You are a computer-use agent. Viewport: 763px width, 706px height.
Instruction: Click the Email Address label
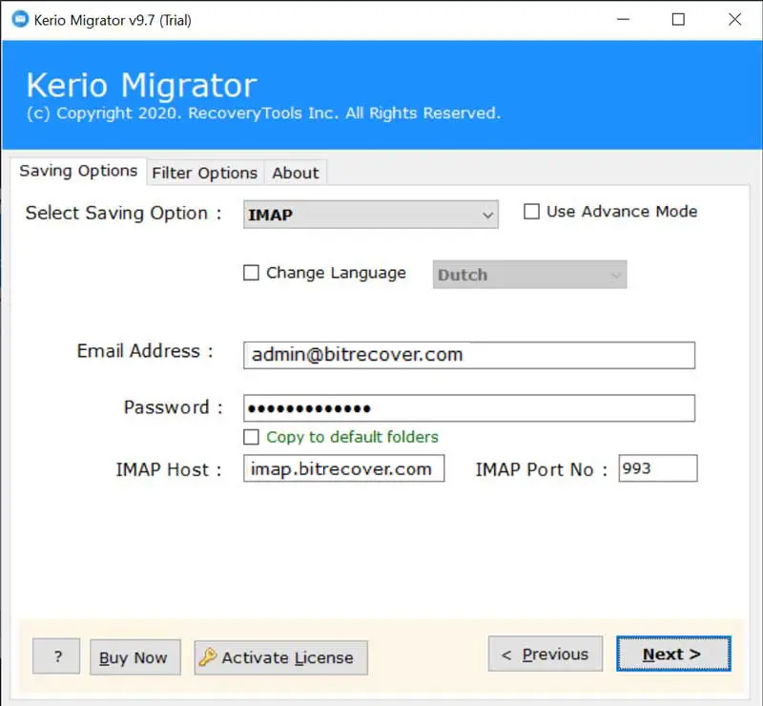tap(145, 351)
